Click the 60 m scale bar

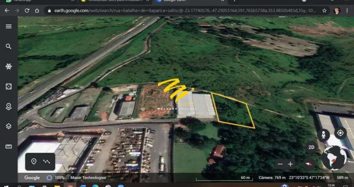pos(224,178)
